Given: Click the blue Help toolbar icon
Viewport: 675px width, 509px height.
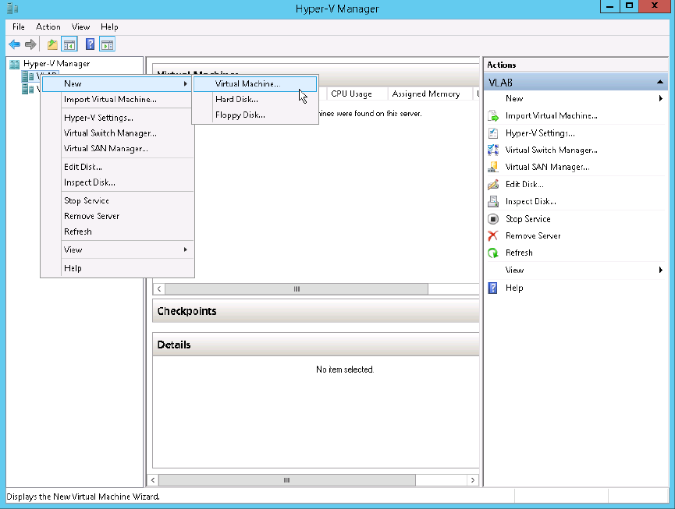Looking at the screenshot, I should point(90,44).
